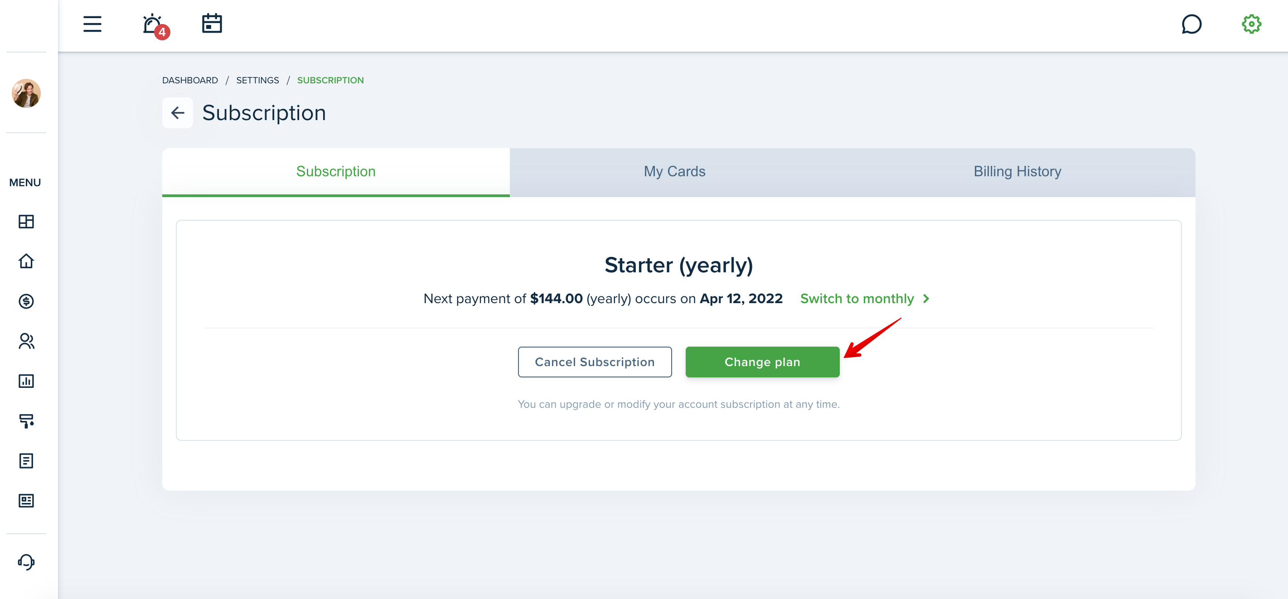This screenshot has width=1288, height=599.
Task: Open the bar chart reports icon
Action: (x=26, y=381)
